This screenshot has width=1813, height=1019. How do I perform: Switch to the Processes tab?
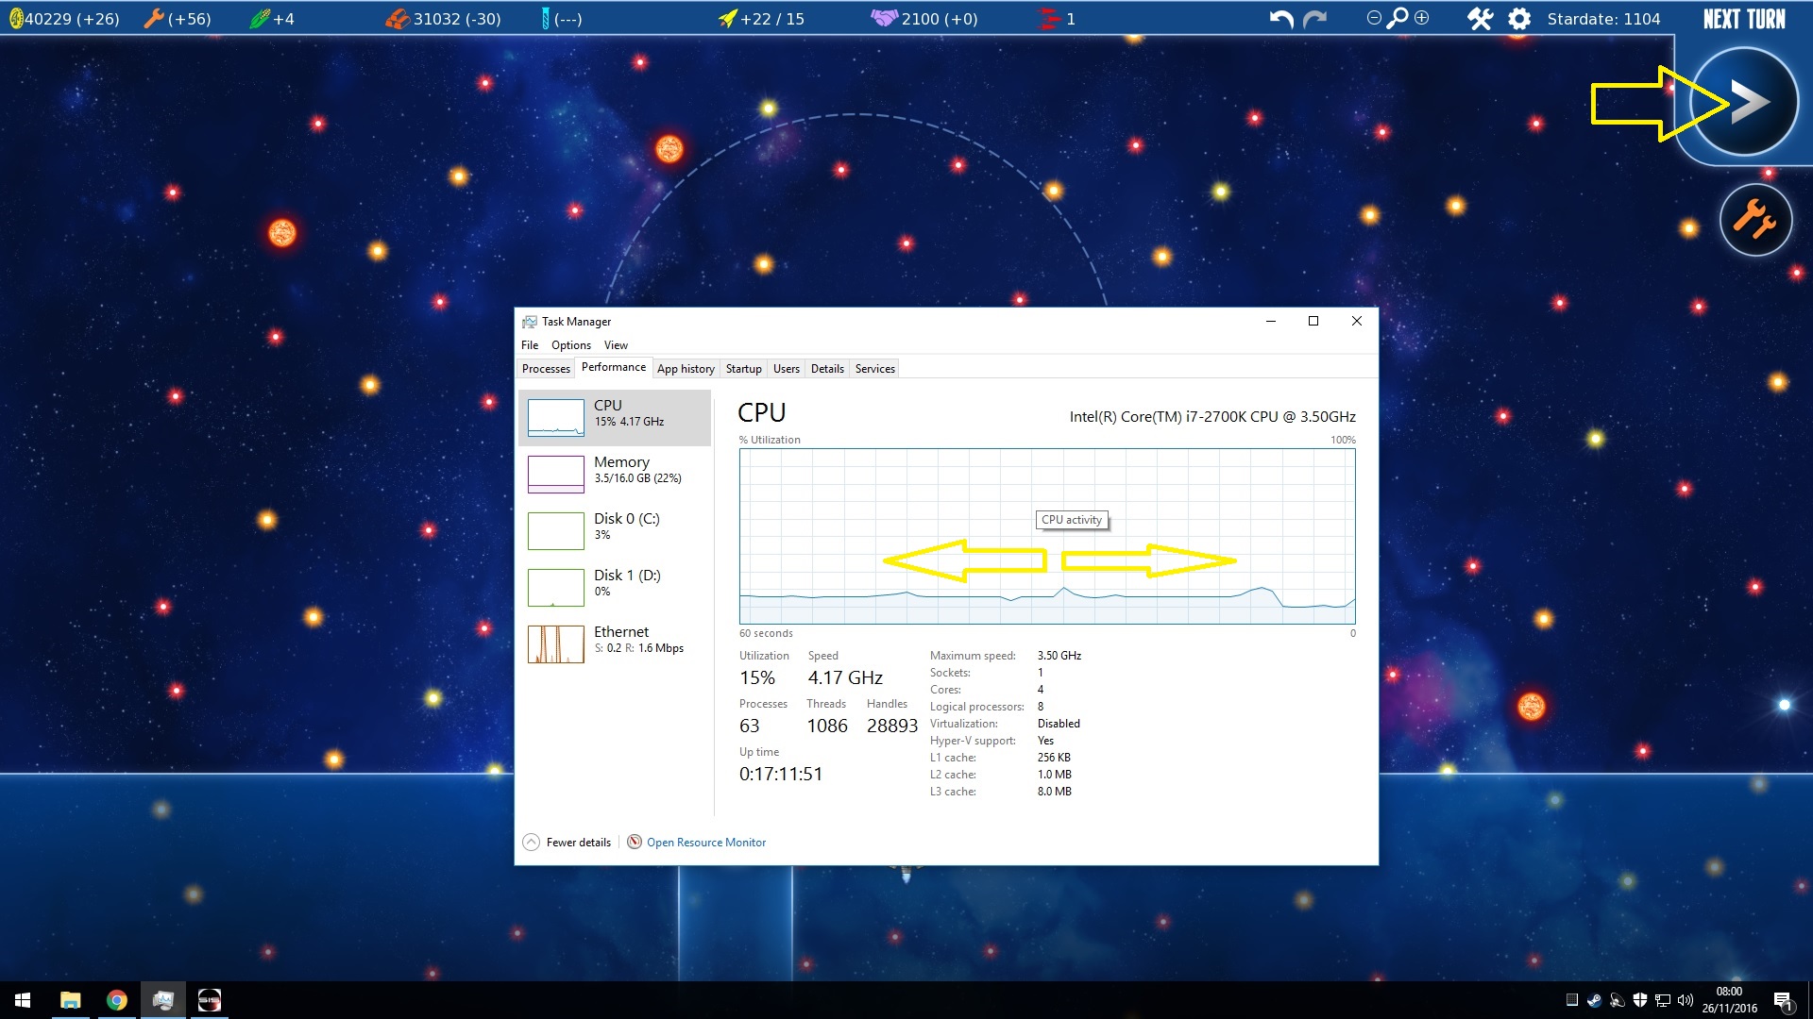pos(546,369)
